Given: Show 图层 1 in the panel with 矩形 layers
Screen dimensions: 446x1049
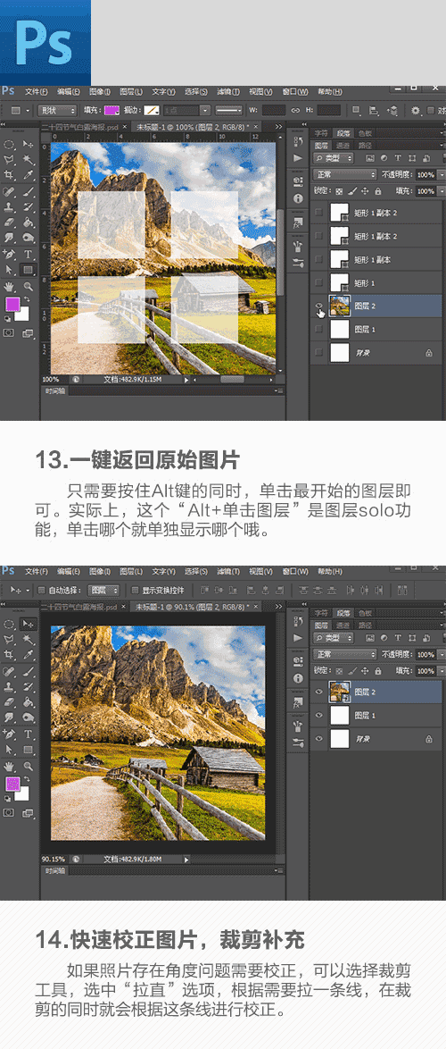Looking at the screenshot, I should point(318,329).
